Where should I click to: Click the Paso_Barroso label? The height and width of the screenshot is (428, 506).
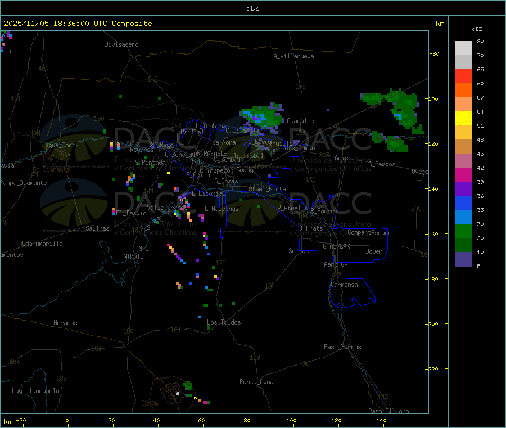(x=344, y=347)
